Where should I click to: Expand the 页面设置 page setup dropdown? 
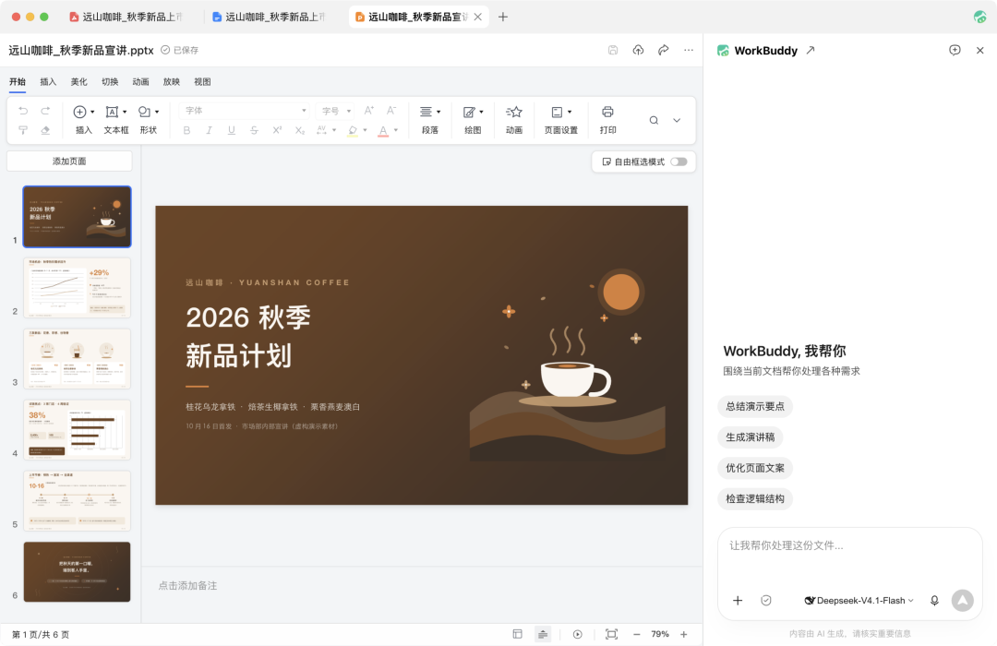570,112
